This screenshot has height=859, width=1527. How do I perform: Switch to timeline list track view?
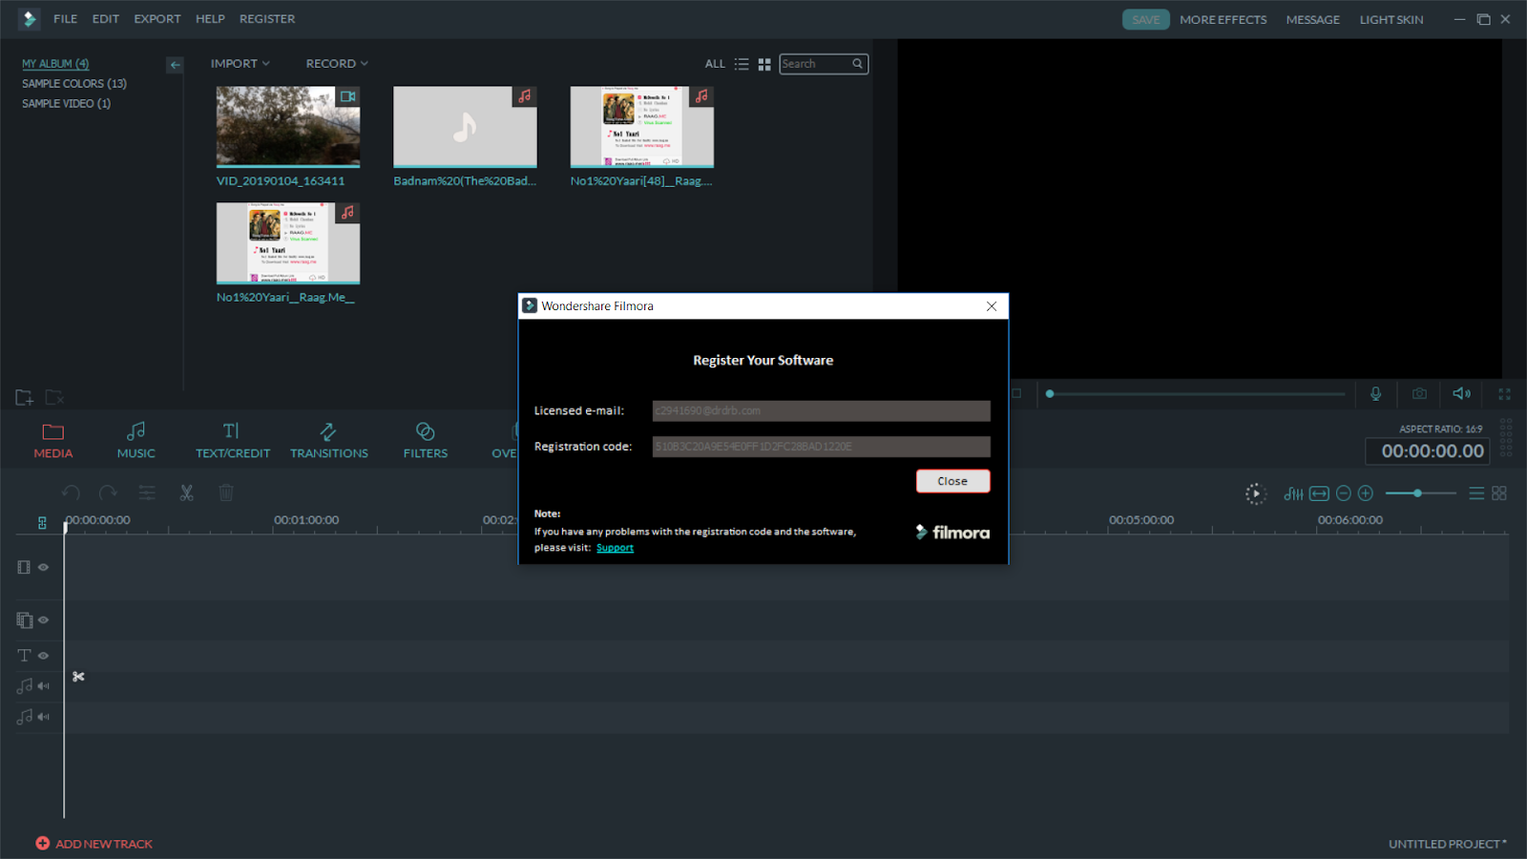[x=1476, y=493]
